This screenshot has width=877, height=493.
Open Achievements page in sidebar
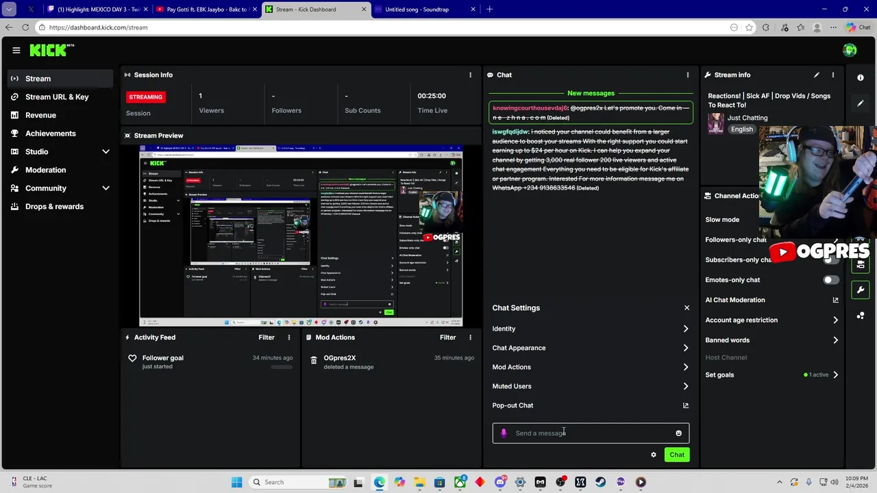(60, 134)
